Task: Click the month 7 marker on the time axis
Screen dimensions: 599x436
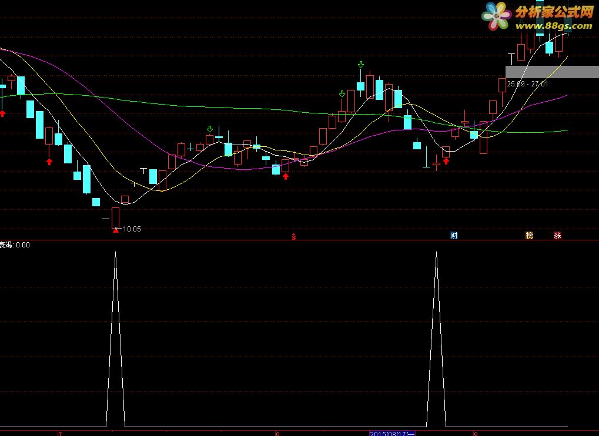Action: pyautogui.click(x=60, y=434)
